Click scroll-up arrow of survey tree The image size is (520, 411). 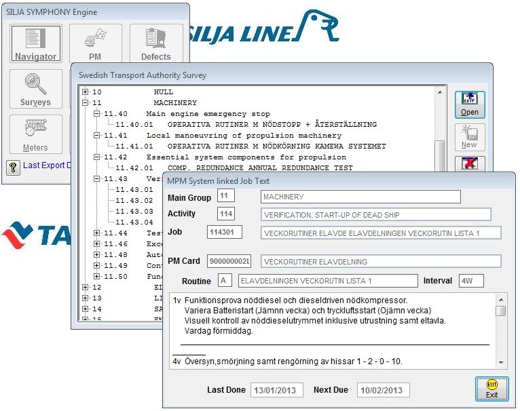click(440, 92)
